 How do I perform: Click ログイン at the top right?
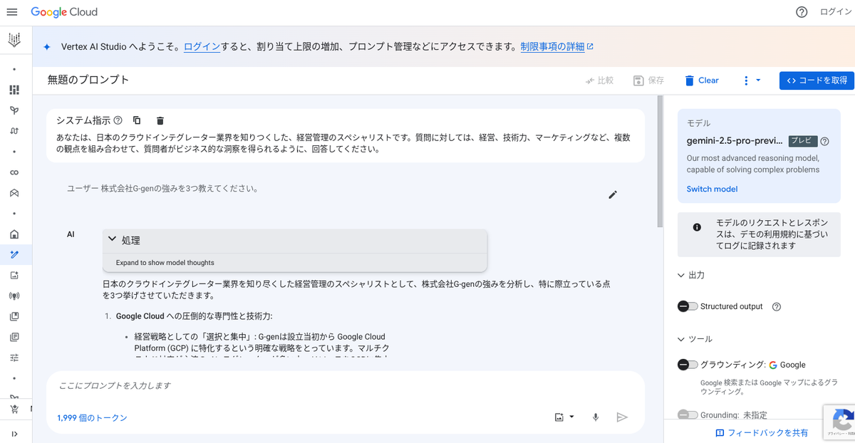[x=834, y=12]
